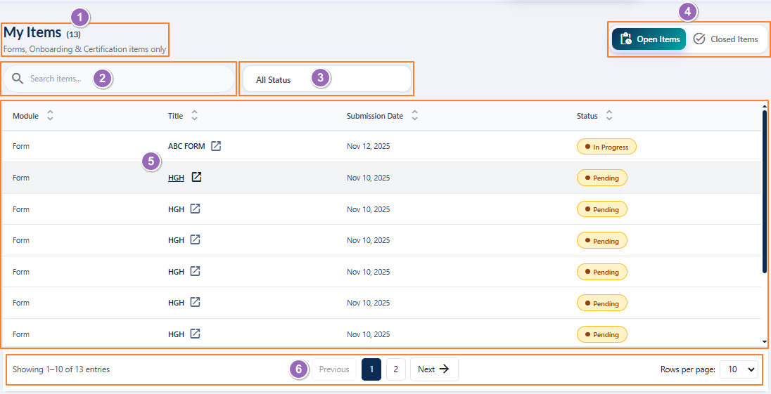Open the Rows per page dropdown
Image resolution: width=771 pixels, height=394 pixels.
(739, 369)
